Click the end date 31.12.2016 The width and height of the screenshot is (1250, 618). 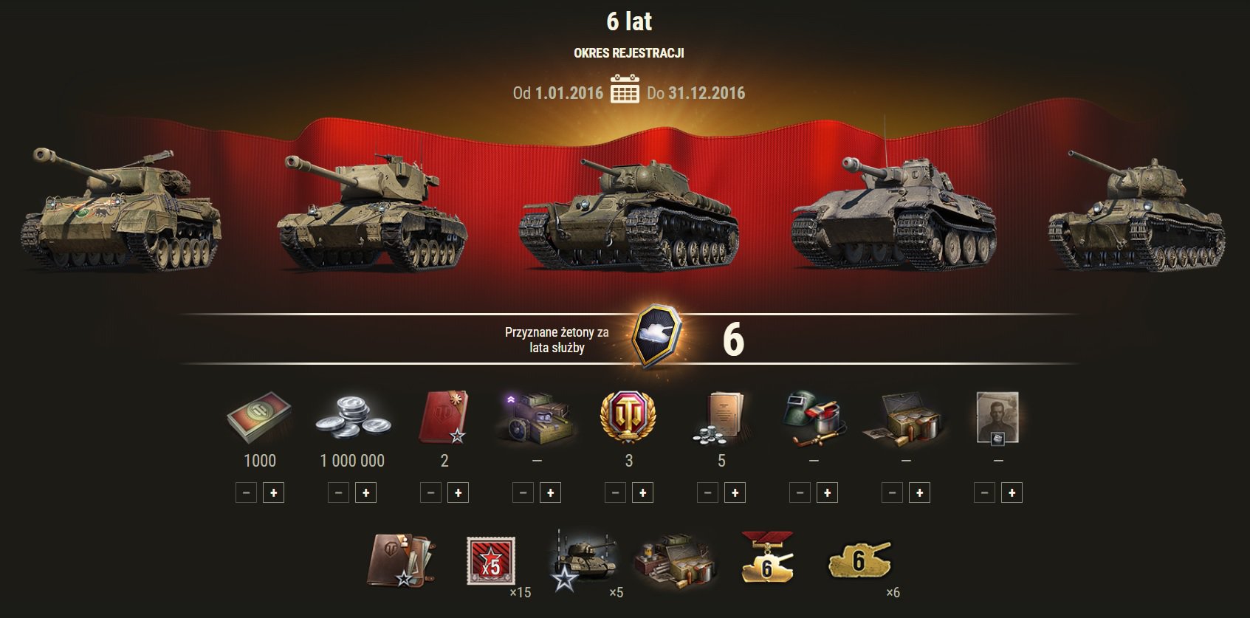(x=707, y=93)
